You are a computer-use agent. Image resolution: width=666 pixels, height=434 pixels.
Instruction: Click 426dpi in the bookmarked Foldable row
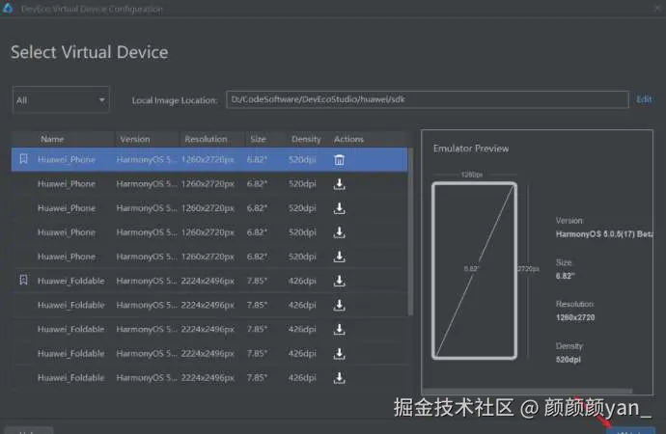coord(302,281)
